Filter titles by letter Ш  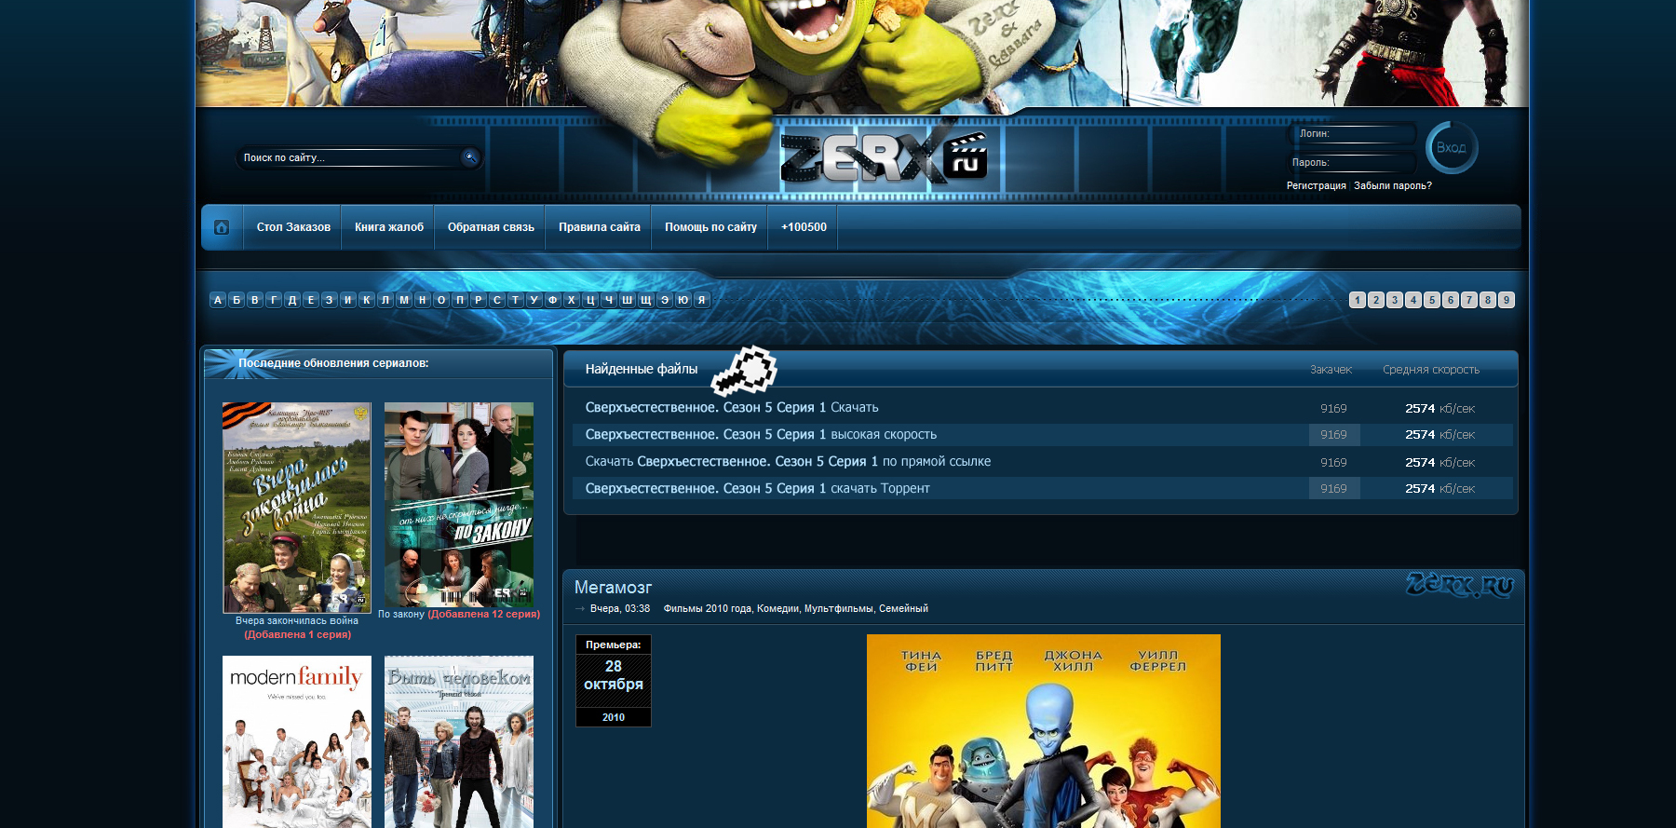point(628,300)
